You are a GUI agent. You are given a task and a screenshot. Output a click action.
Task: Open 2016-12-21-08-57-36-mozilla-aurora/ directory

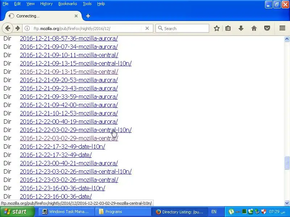[69, 39]
